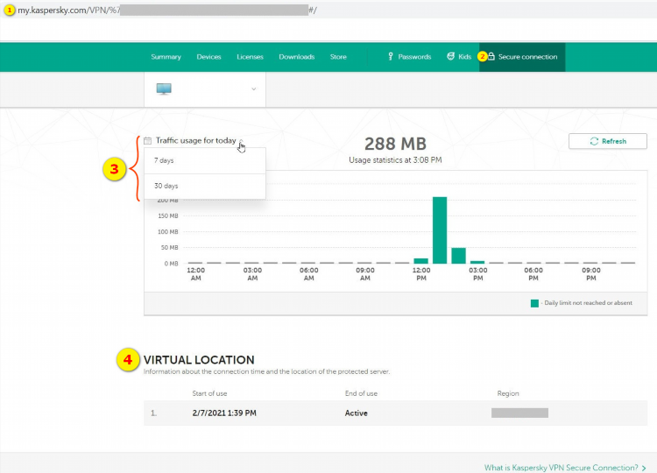The width and height of the screenshot is (657, 473).
Task: Click the 06:00 AM axis label
Action: click(x=309, y=274)
